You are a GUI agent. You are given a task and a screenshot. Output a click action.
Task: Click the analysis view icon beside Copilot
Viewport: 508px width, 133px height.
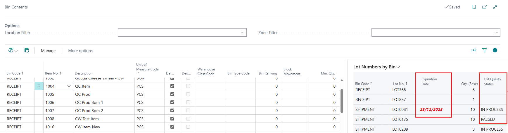[x=27, y=50]
